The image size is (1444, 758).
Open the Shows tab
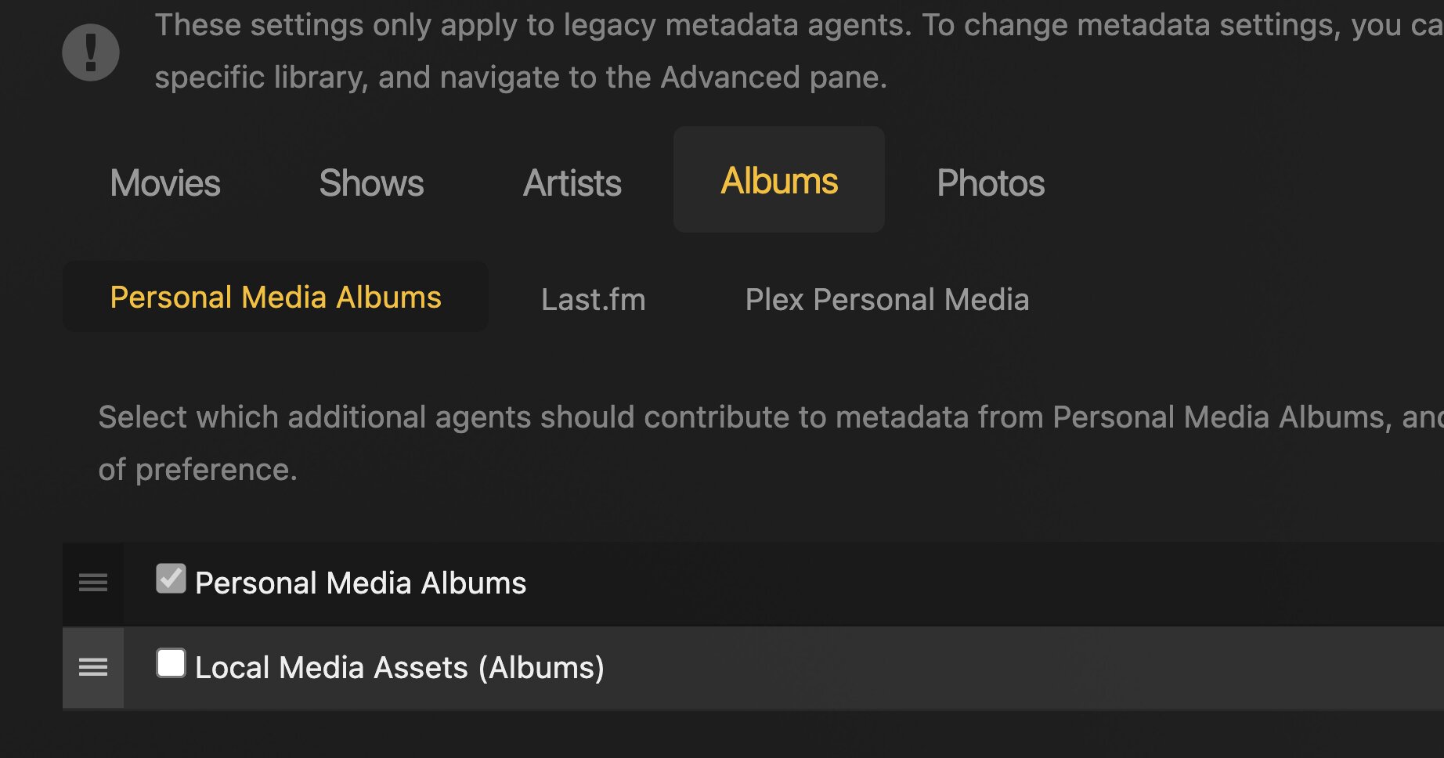pos(371,183)
